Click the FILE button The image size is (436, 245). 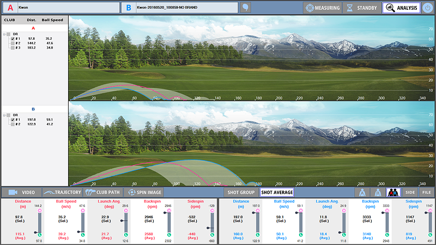(x=426, y=192)
